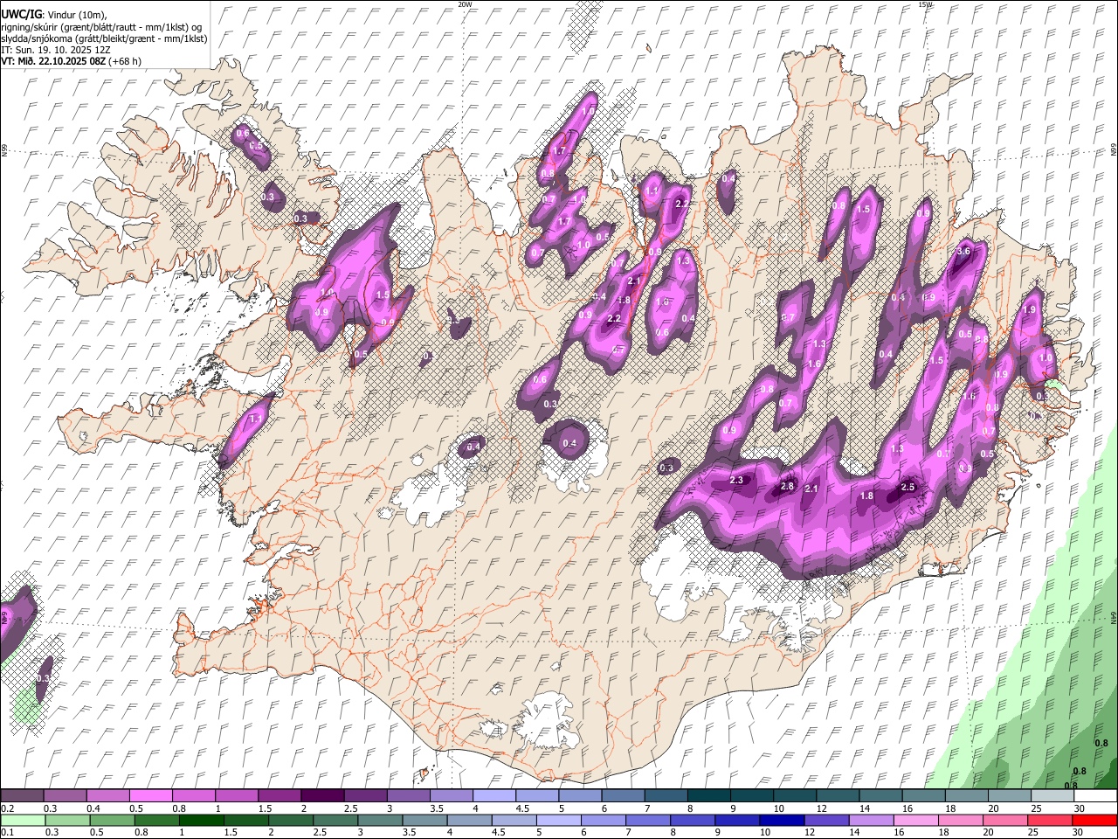Screen dimensions: 1118x839
Task: Click the 'VT: Mið. 22.10.2025 08Z (+68 h)' line
Action: pos(71,61)
